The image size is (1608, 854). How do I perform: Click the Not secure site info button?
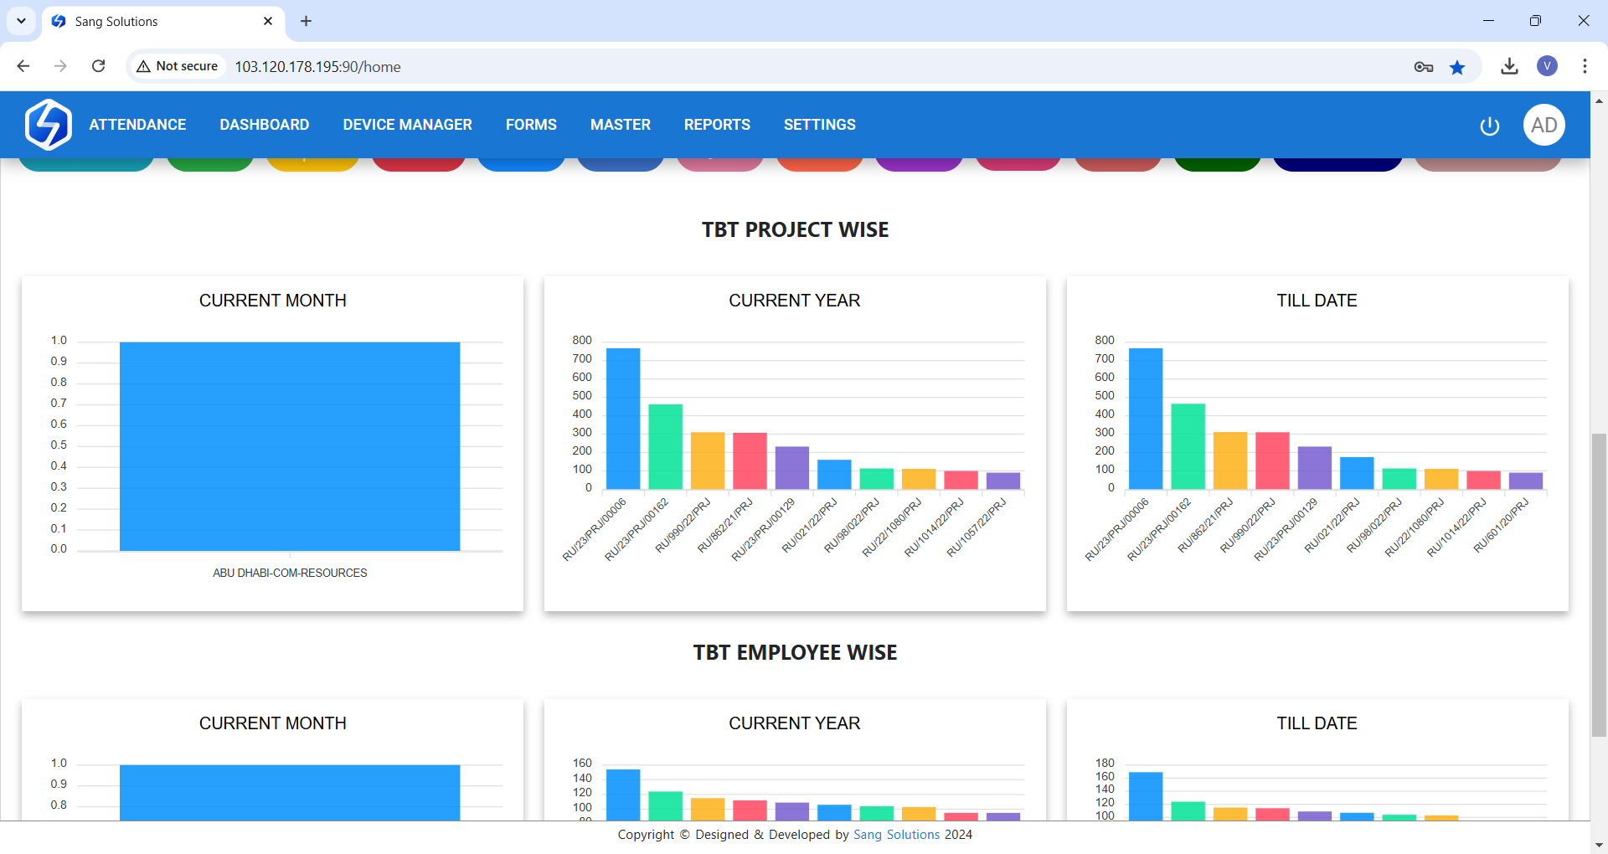(x=178, y=66)
